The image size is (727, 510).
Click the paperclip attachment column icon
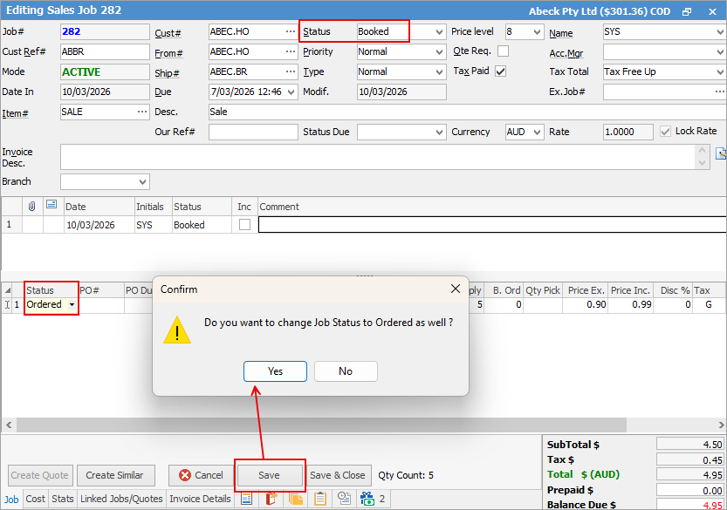click(x=31, y=206)
